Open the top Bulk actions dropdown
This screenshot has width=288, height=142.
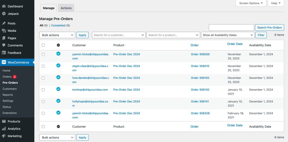pyautogui.click(x=57, y=35)
